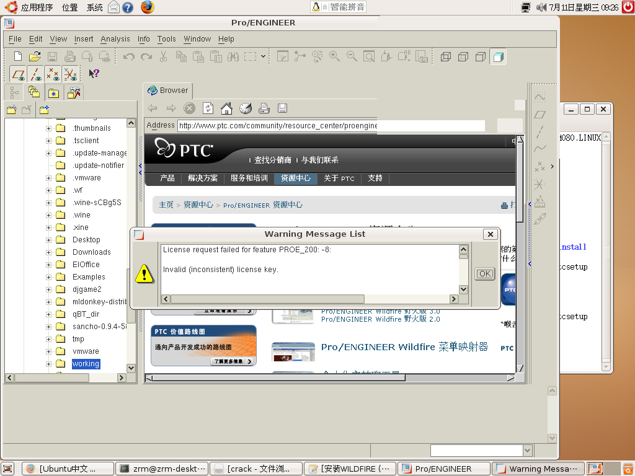Click the context-sensitive help cursor icon
635x476 pixels.
[x=94, y=74]
